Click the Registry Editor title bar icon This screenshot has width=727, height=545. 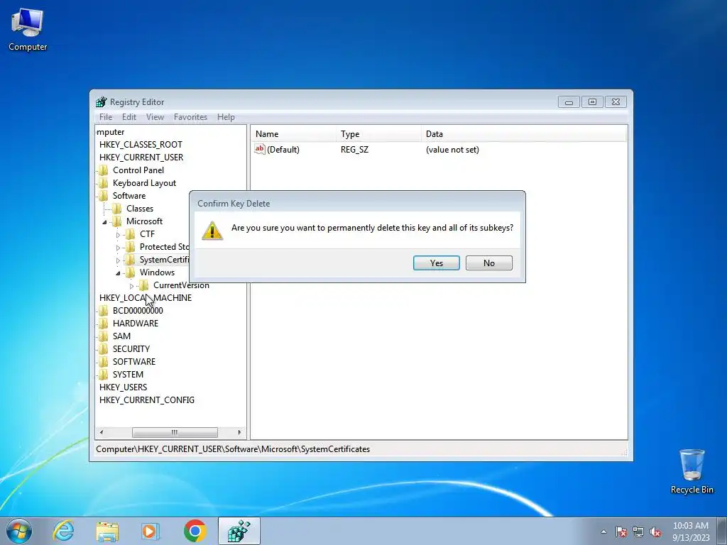point(101,102)
